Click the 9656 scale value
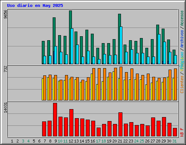Image resolution: width=186 pixels, height=145 pixels. pyautogui.click(x=5, y=14)
